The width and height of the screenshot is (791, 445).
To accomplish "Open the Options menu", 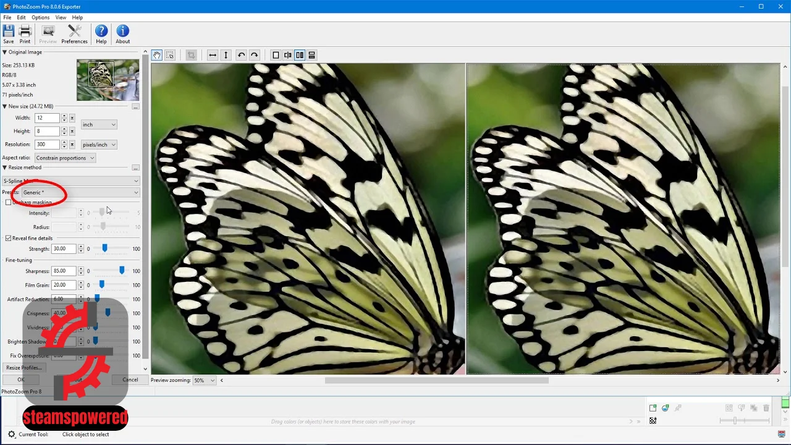I will [40, 17].
